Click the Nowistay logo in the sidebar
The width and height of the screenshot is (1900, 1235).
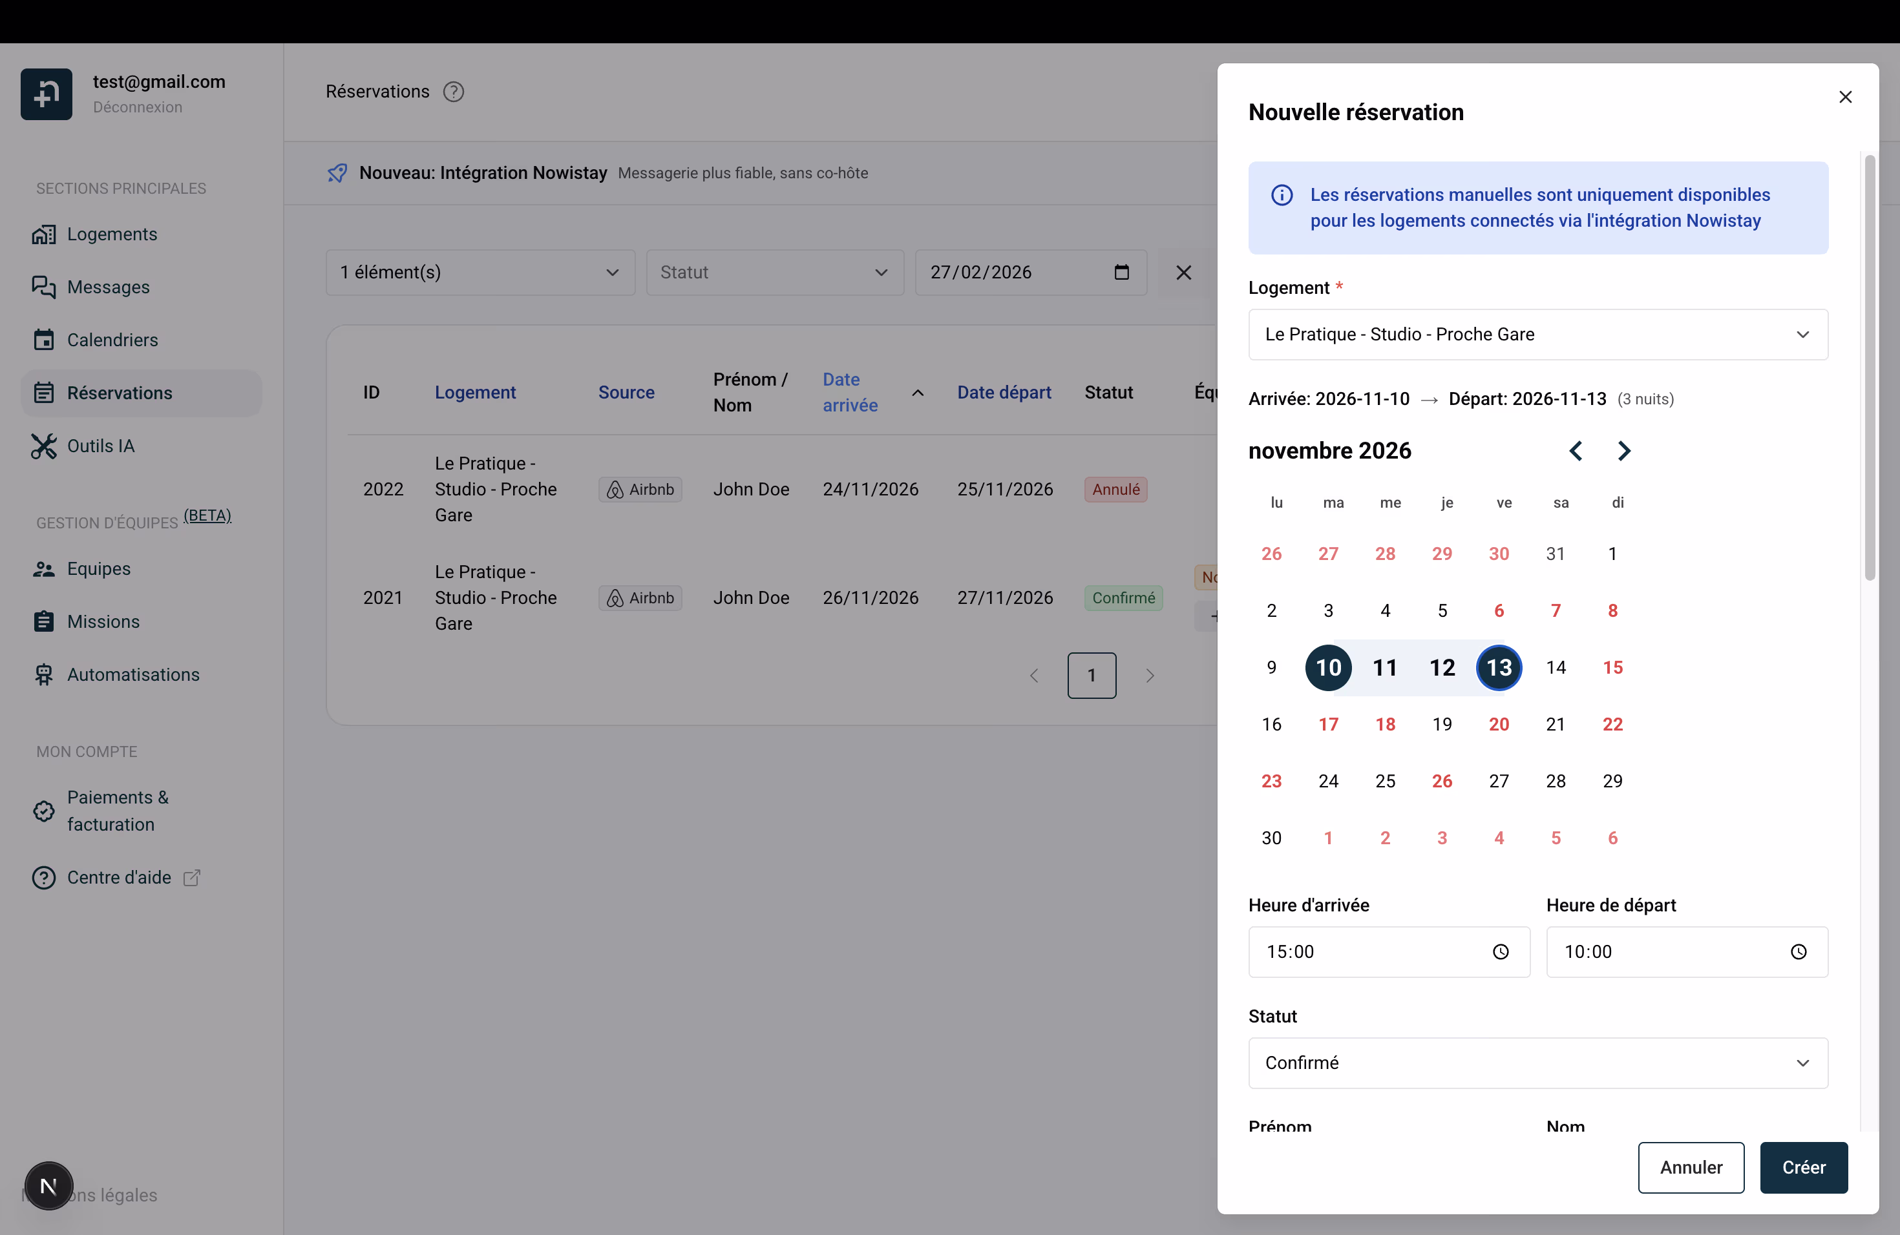[x=47, y=94]
